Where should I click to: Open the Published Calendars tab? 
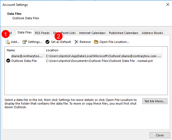coord(124,33)
